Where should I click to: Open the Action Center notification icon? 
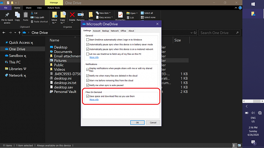pyautogui.click(x=253, y=142)
